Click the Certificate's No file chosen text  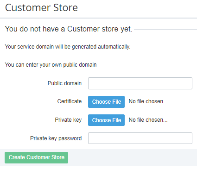click(x=148, y=101)
